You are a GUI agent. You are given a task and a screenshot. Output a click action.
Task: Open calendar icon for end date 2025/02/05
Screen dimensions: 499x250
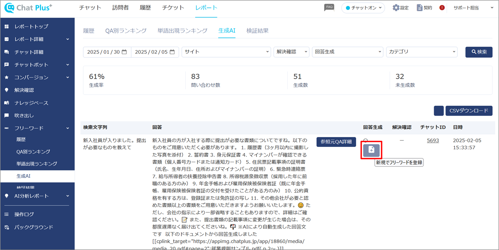click(x=172, y=52)
